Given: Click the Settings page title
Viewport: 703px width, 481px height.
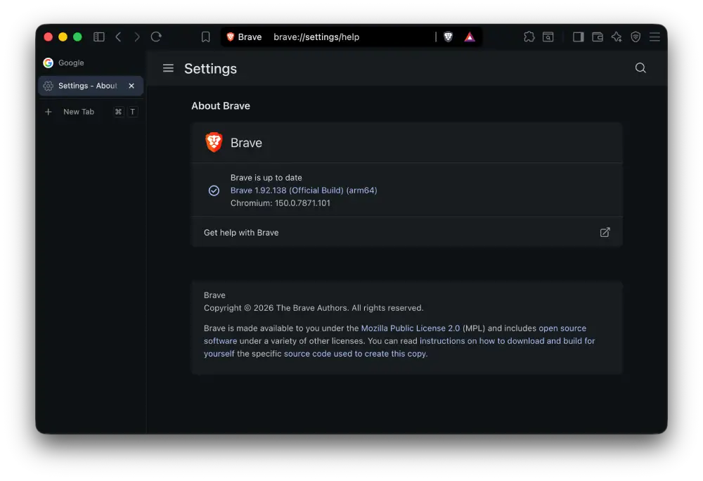Looking at the screenshot, I should click(210, 69).
